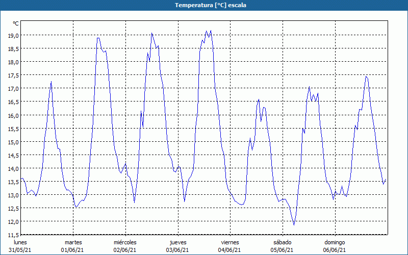Click the 16,0 temperature axis label

tap(14, 115)
